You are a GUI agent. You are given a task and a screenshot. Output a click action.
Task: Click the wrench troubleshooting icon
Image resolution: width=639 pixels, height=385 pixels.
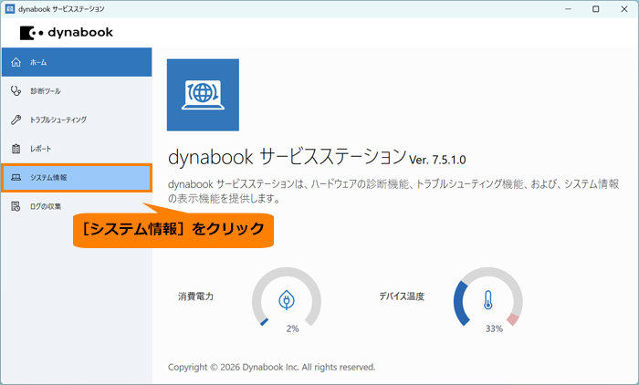[x=16, y=120]
